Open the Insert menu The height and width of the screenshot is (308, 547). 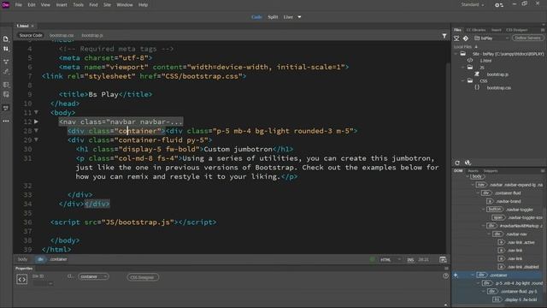click(x=62, y=5)
